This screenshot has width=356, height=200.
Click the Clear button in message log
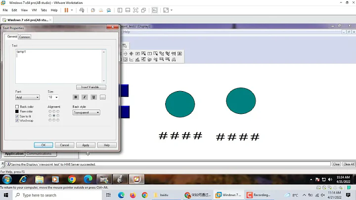[336, 164]
